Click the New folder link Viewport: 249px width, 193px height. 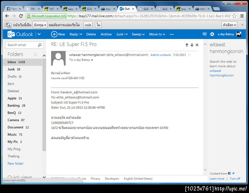click(16, 164)
